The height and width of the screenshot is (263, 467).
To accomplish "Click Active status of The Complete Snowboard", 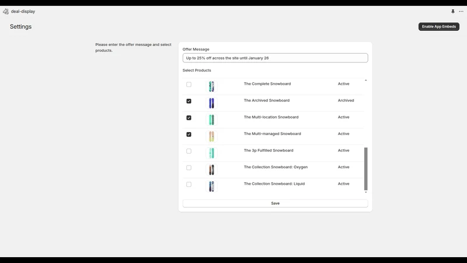I will [x=343, y=84].
